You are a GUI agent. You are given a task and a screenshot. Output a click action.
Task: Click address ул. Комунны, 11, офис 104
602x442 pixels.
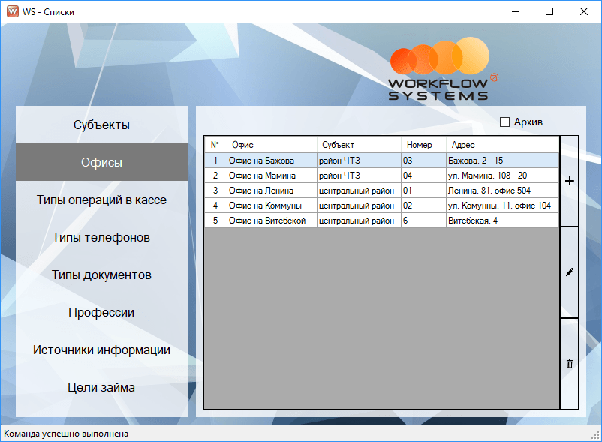[503, 206]
